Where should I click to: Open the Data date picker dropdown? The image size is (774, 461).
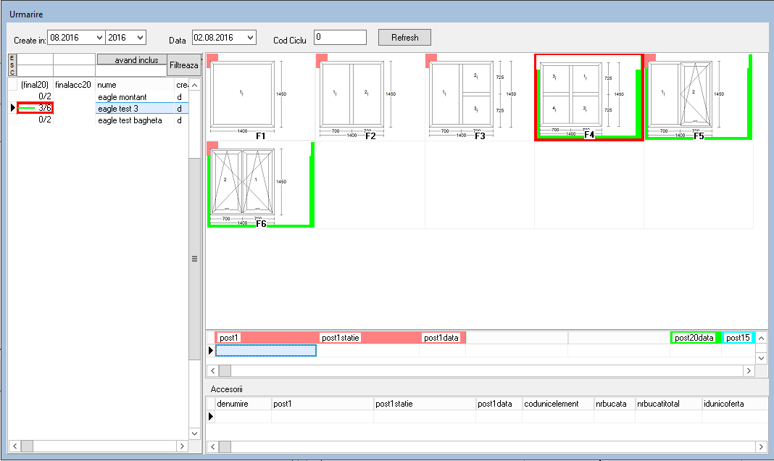tap(250, 38)
